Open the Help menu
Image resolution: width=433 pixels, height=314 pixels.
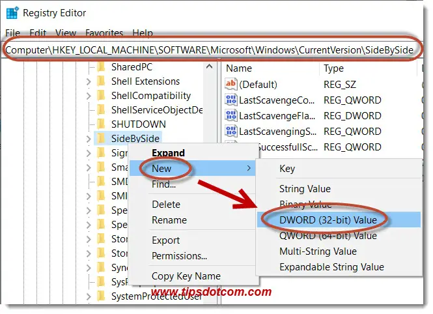click(143, 33)
